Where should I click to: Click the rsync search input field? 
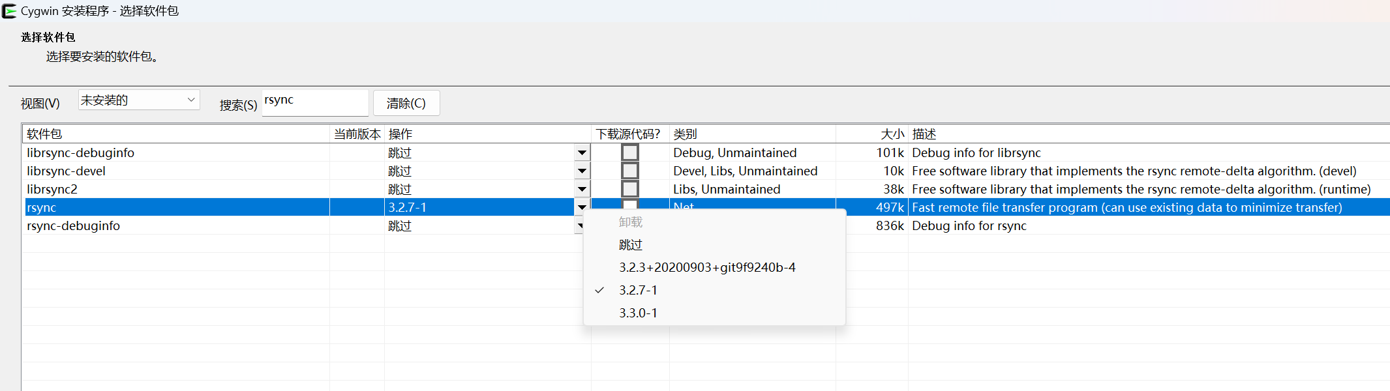(314, 102)
